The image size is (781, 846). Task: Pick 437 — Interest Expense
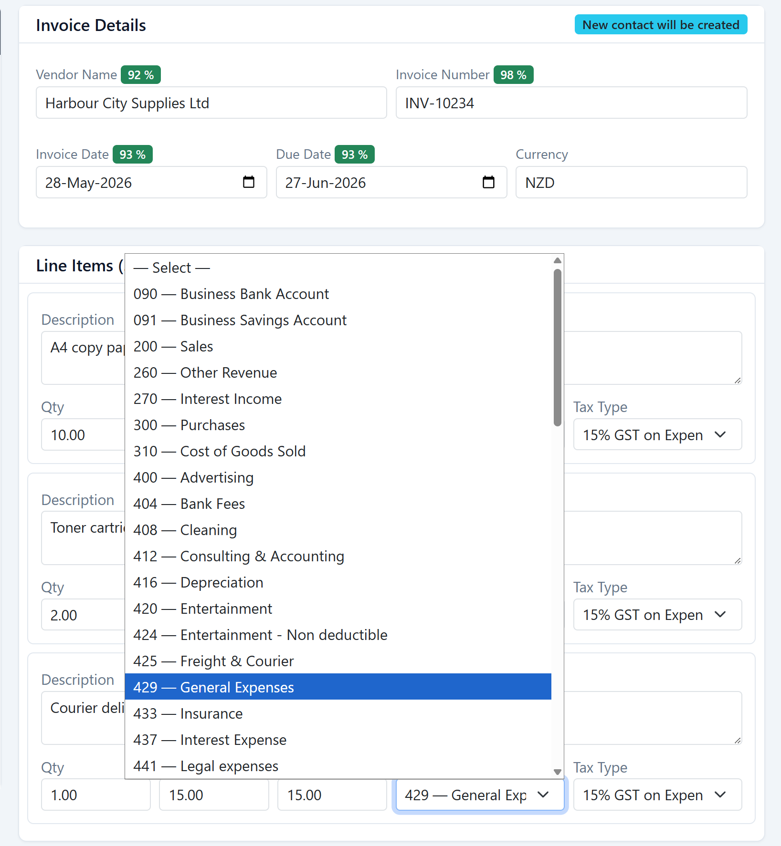click(x=338, y=740)
